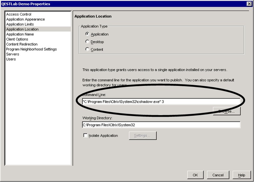Select the Application radio button
The height and width of the screenshot is (182, 254).
(x=87, y=34)
